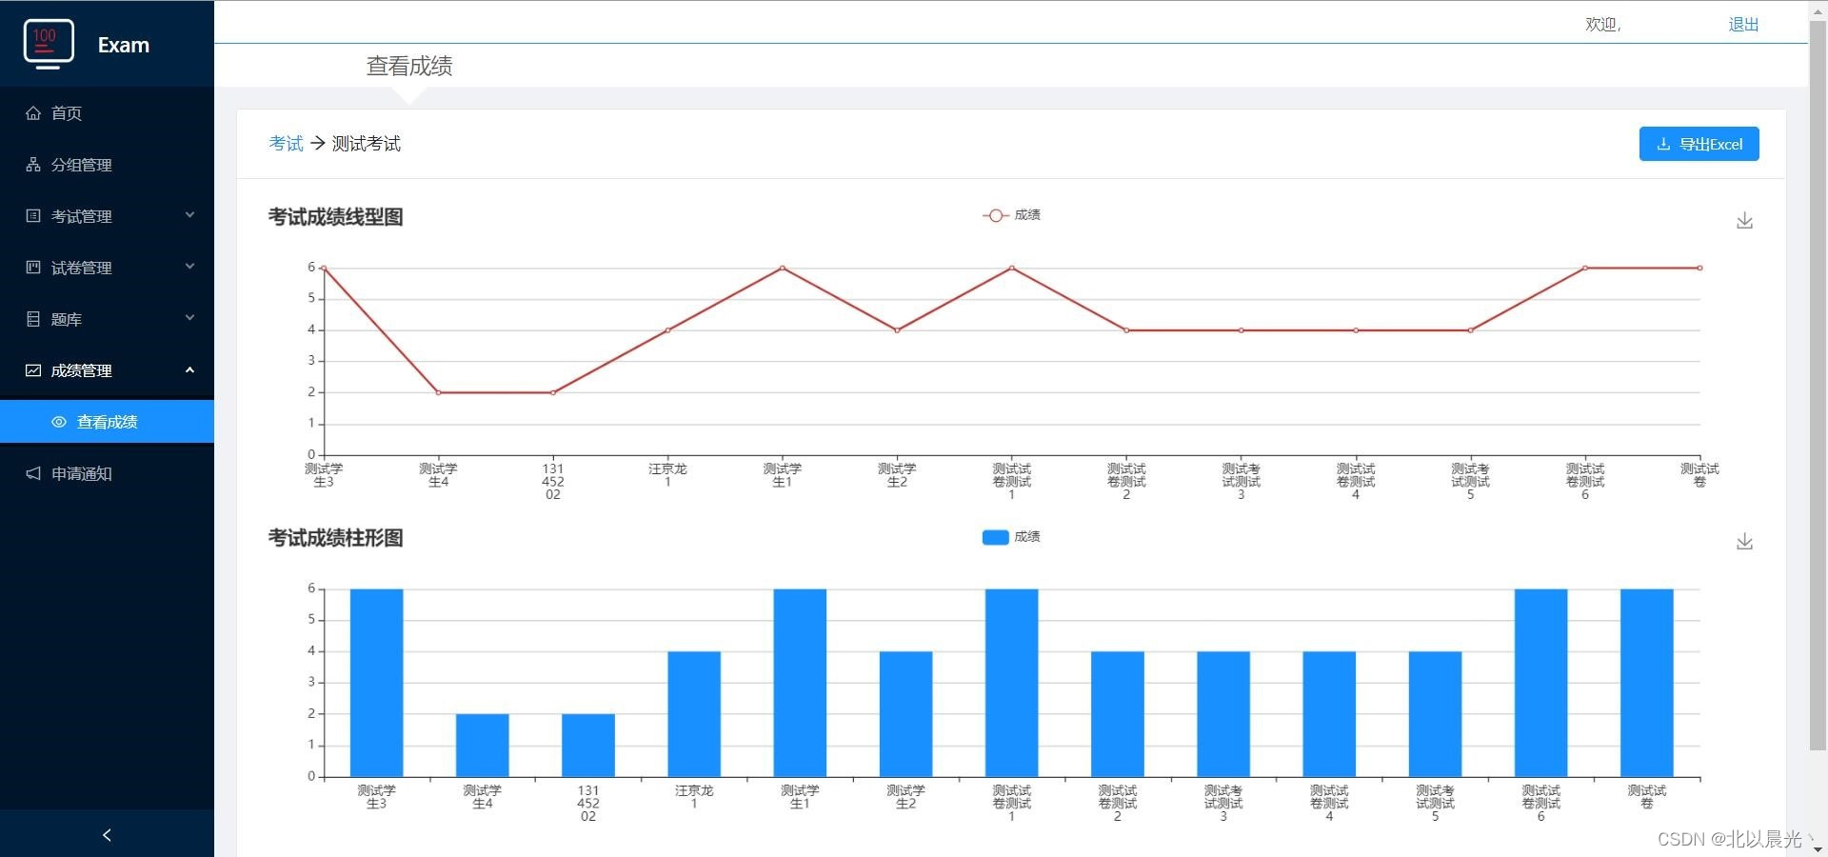Viewport: 1828px width, 857px height.
Task: Toggle the 成绩 series in bar chart legend
Action: click(1011, 537)
